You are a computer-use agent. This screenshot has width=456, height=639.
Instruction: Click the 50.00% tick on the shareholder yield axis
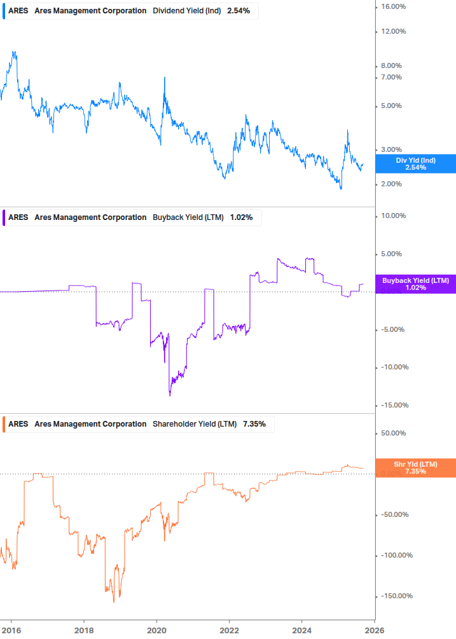point(393,433)
